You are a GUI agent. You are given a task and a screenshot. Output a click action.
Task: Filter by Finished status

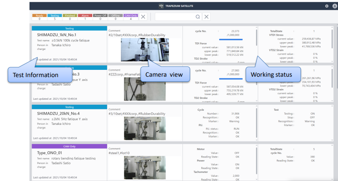70,17
